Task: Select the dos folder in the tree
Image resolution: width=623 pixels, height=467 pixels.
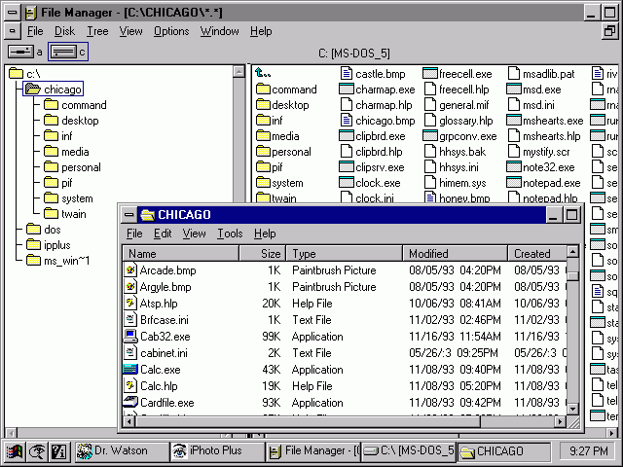Action: coord(43,230)
